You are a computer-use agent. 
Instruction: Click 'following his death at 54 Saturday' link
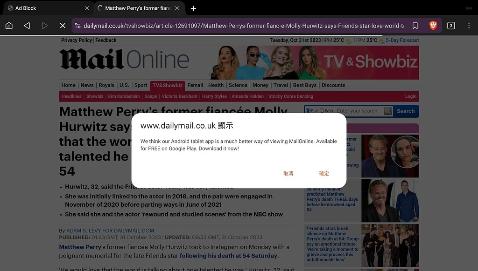pyautogui.click(x=228, y=256)
